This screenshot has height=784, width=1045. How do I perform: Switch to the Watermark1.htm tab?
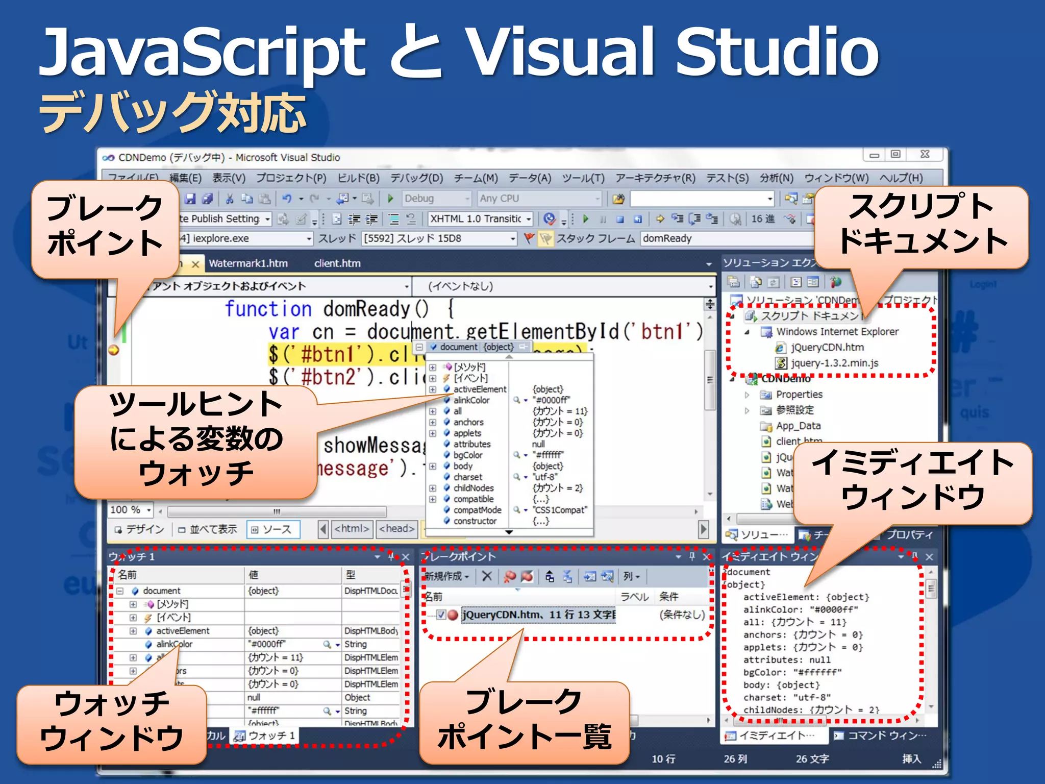point(248,263)
